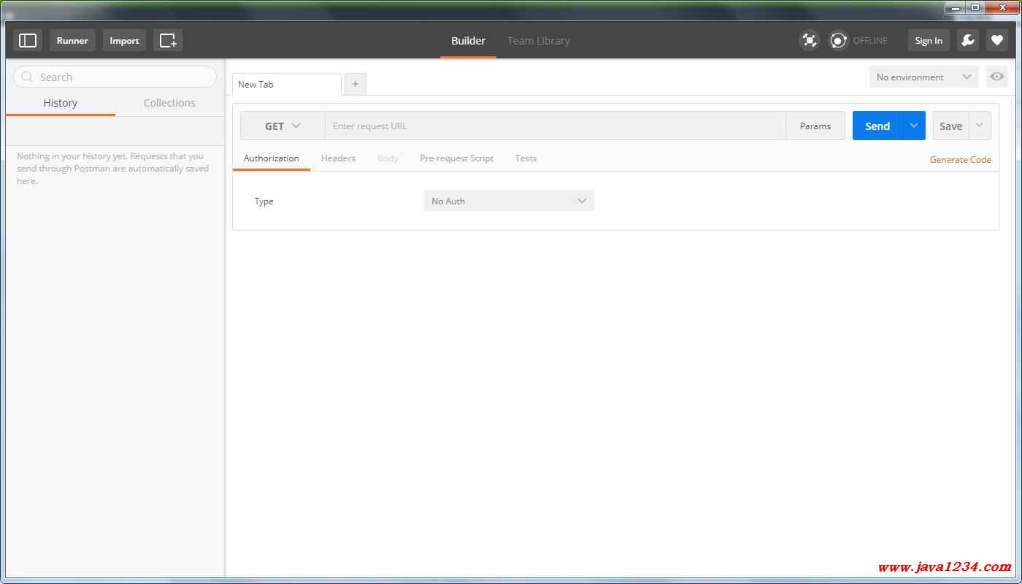Viewport: 1022px width, 584px height.
Task: Expand the Save options dropdown arrow
Action: point(980,126)
